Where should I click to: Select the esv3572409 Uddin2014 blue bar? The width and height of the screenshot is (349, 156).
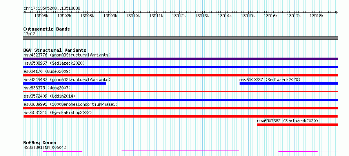pyautogui.click(x=180, y=100)
